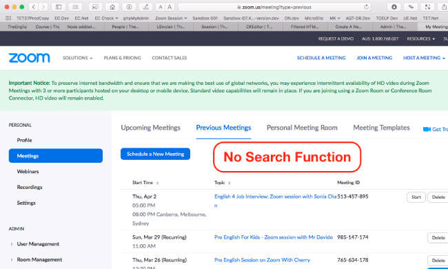This screenshot has width=448, height=269.
Task: Open the MK bookmark dropdown
Action: pos(335,18)
